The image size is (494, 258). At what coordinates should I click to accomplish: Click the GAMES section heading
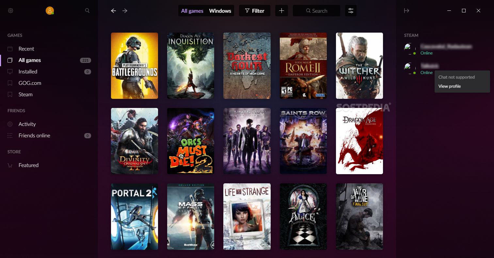click(x=15, y=35)
